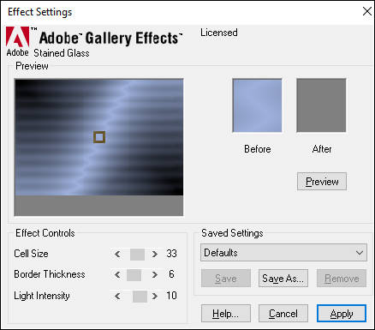Cancel the effect settings dialog

pos(283,314)
